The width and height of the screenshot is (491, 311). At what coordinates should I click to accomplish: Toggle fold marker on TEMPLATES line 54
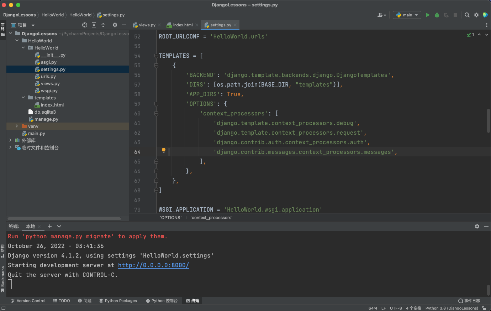(x=156, y=56)
